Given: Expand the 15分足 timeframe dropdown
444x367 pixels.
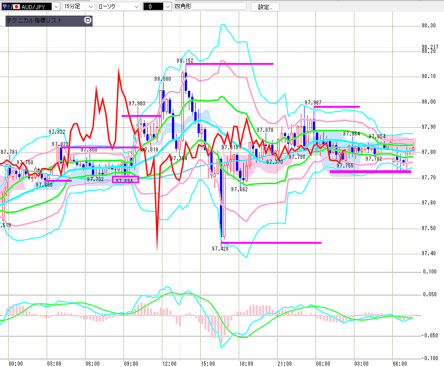Looking at the screenshot, I should pyautogui.click(x=91, y=7).
